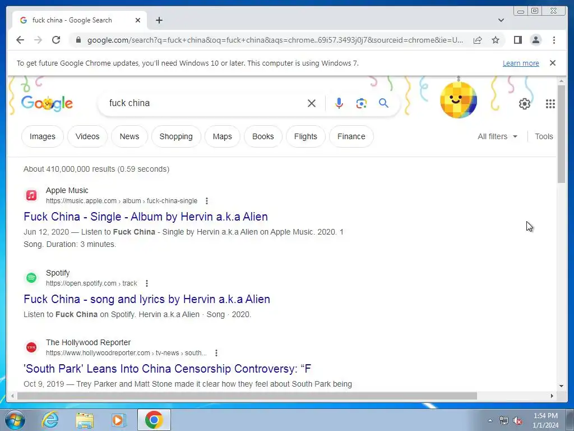Click the address bar URL
574x431 pixels.
(x=275, y=40)
